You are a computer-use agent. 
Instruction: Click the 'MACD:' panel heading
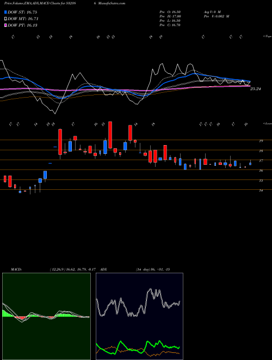16,269
